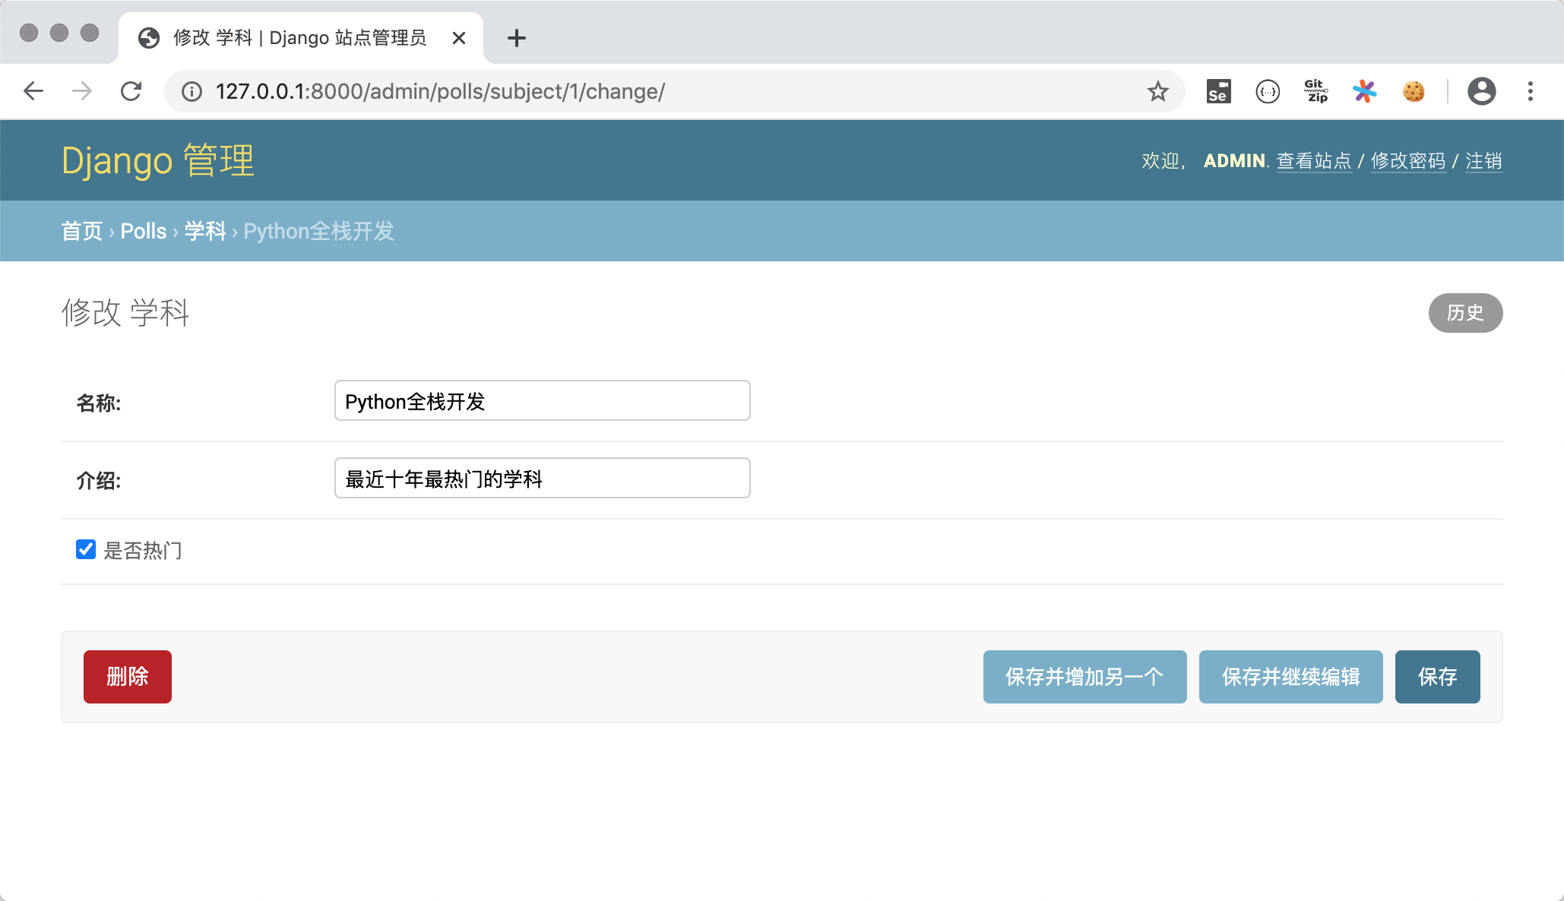Open the cookie extension icon
The image size is (1564, 901).
coord(1414,91)
